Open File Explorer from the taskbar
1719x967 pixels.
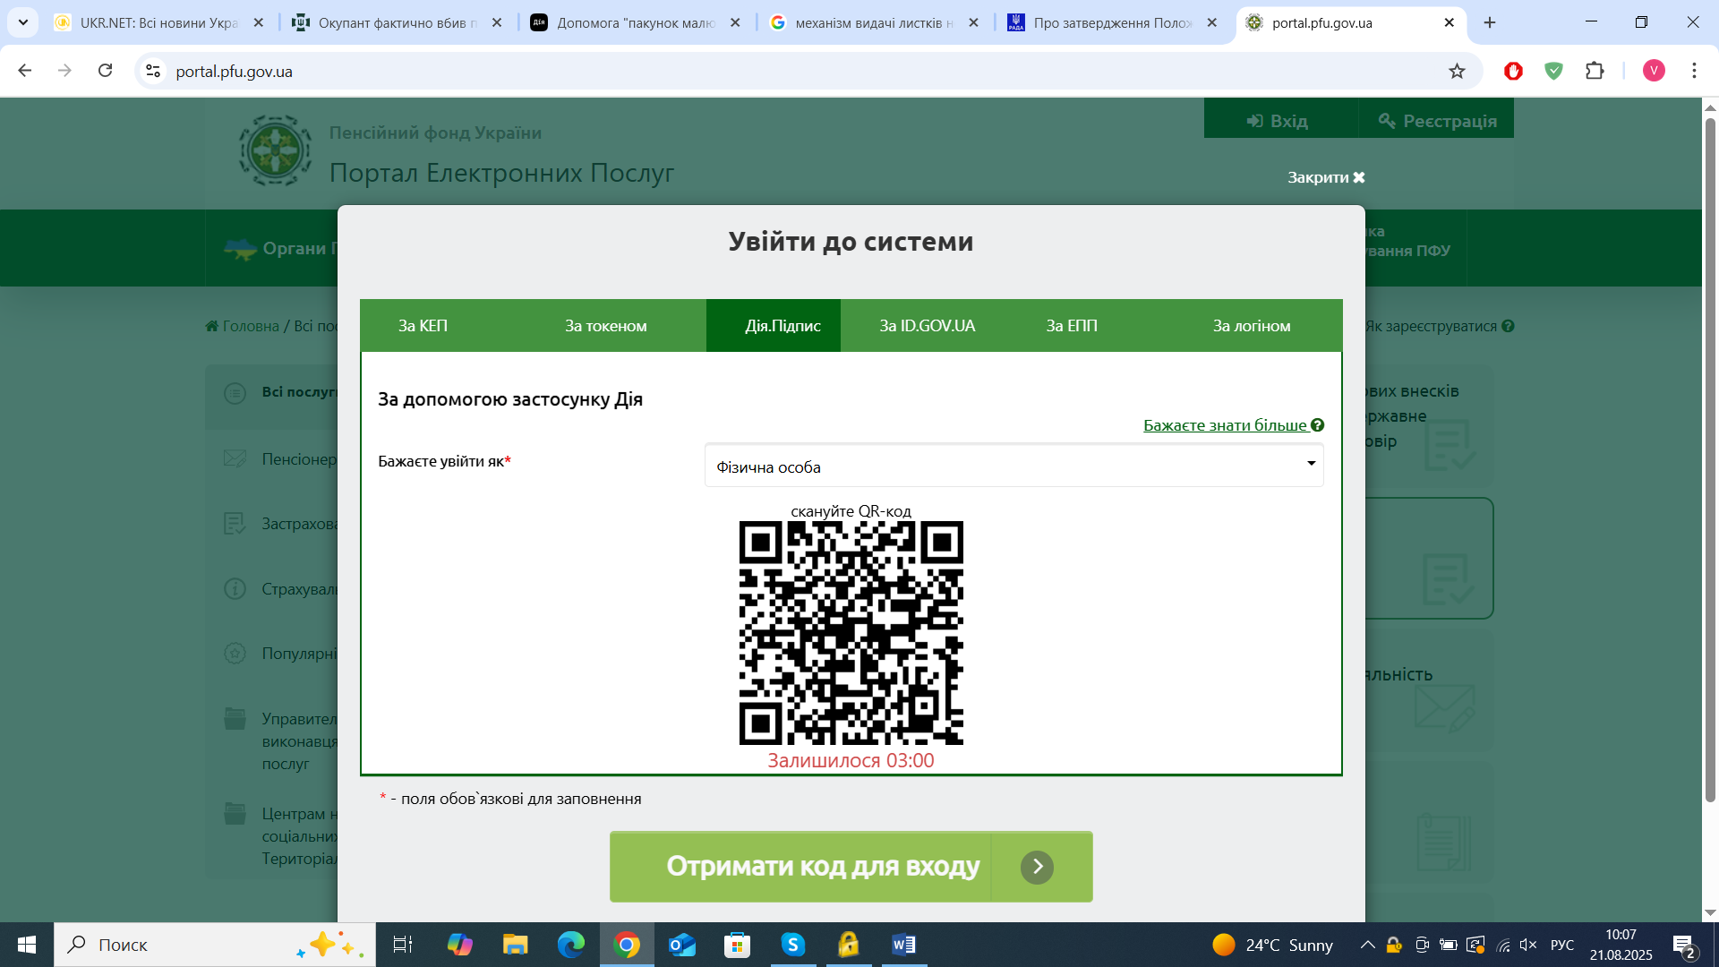point(515,945)
